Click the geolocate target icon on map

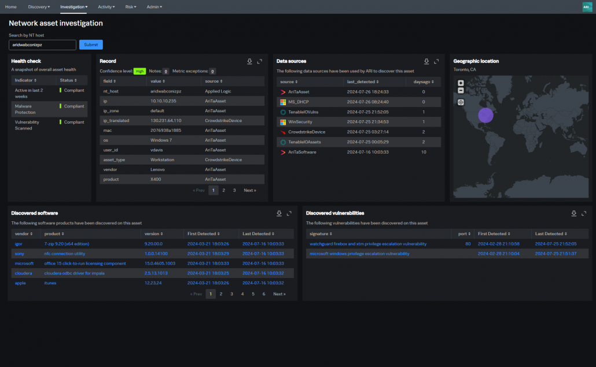coord(460,102)
